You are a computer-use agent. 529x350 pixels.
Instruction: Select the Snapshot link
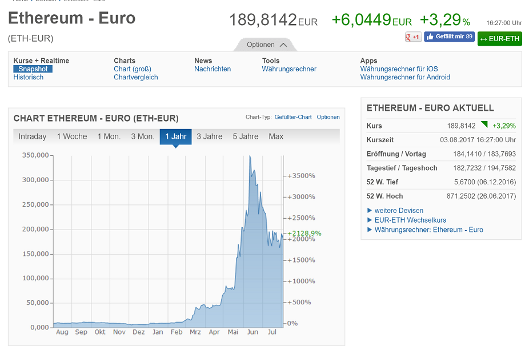[x=33, y=69]
